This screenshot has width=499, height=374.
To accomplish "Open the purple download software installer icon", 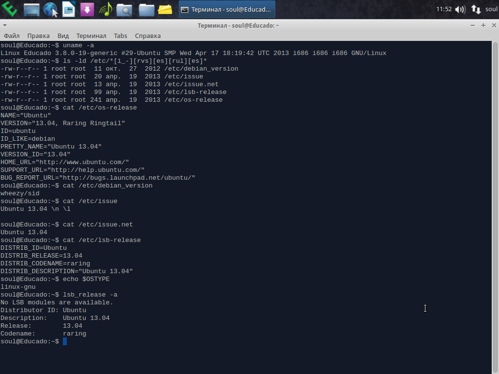I will point(87,9).
